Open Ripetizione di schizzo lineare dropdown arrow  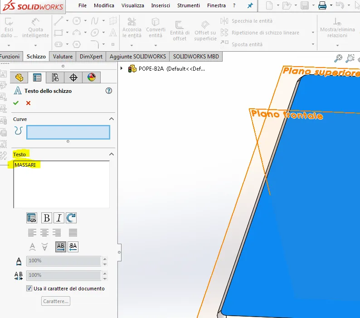click(x=313, y=32)
